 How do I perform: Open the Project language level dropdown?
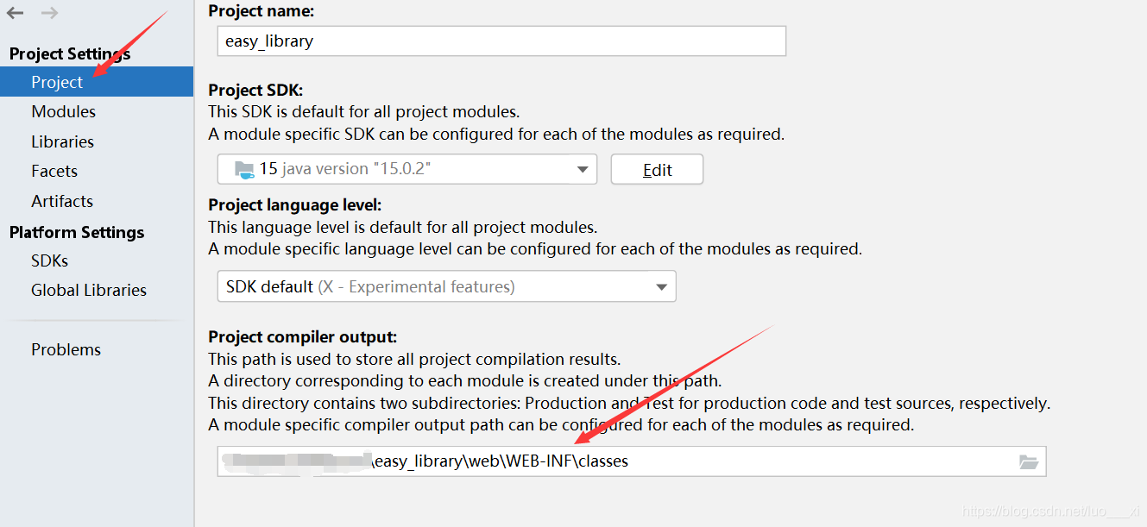pos(446,286)
